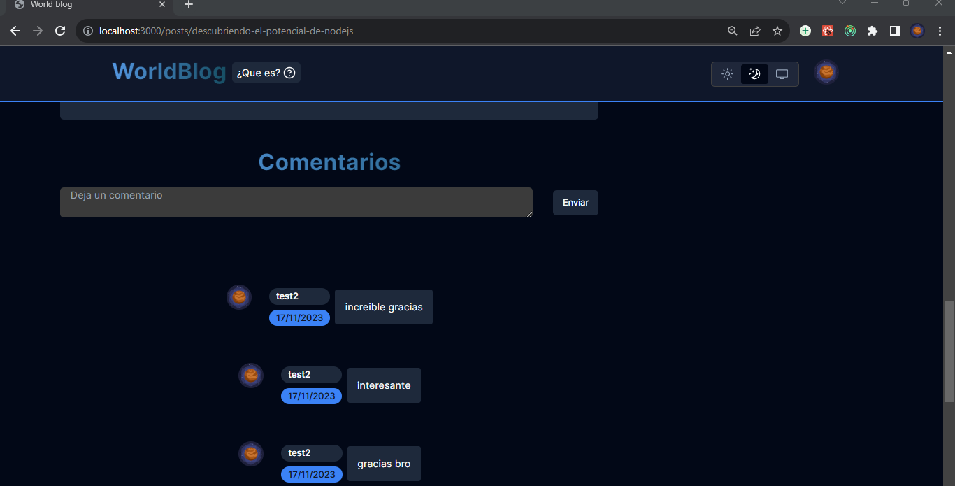Expand the sidebar panel icon

895,31
